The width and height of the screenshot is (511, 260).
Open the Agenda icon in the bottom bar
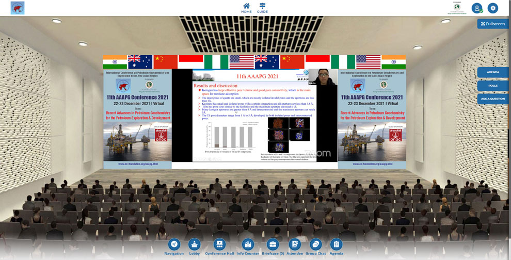tap(336, 244)
